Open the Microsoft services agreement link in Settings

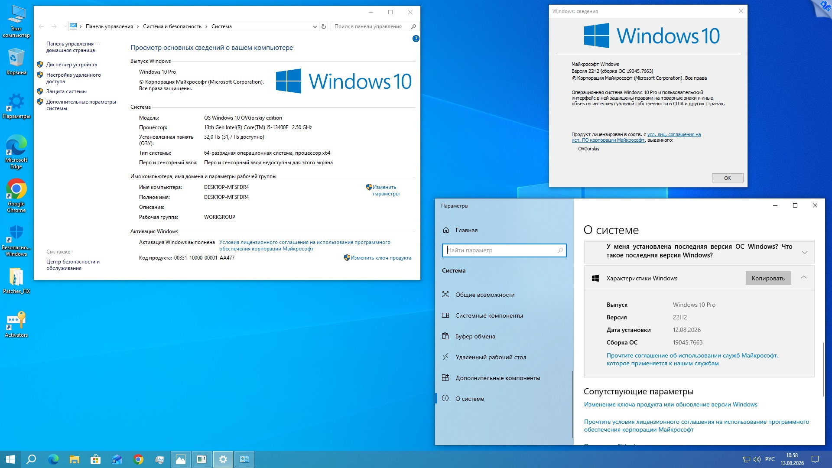click(692, 359)
